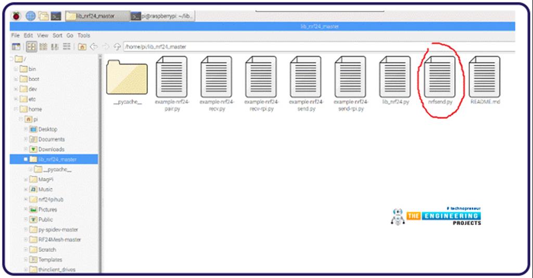Viewport: 533px width, 278px height.
Task: Select RF24Mesh-master folder in tree
Action: tap(55, 239)
